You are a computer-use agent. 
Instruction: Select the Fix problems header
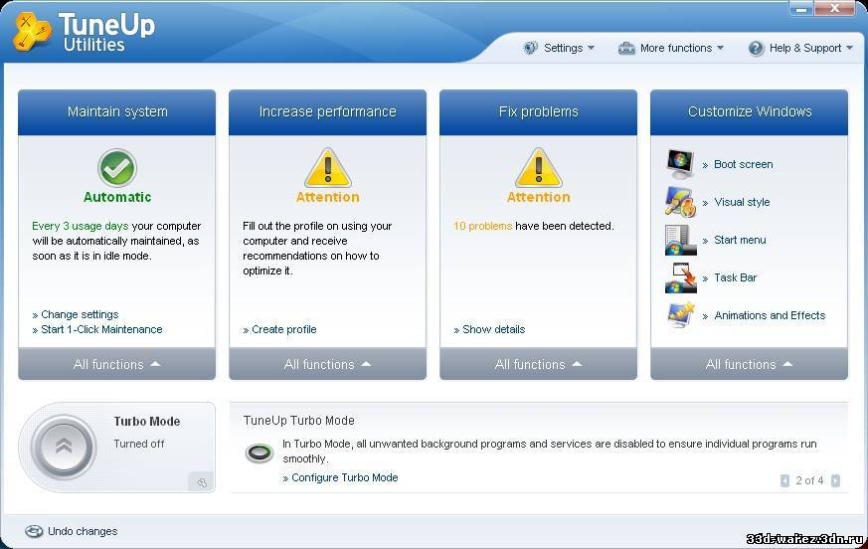pos(539,112)
